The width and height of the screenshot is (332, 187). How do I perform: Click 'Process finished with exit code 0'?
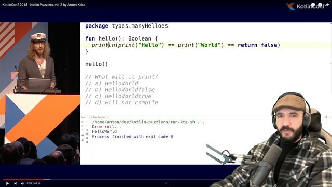coord(132,137)
